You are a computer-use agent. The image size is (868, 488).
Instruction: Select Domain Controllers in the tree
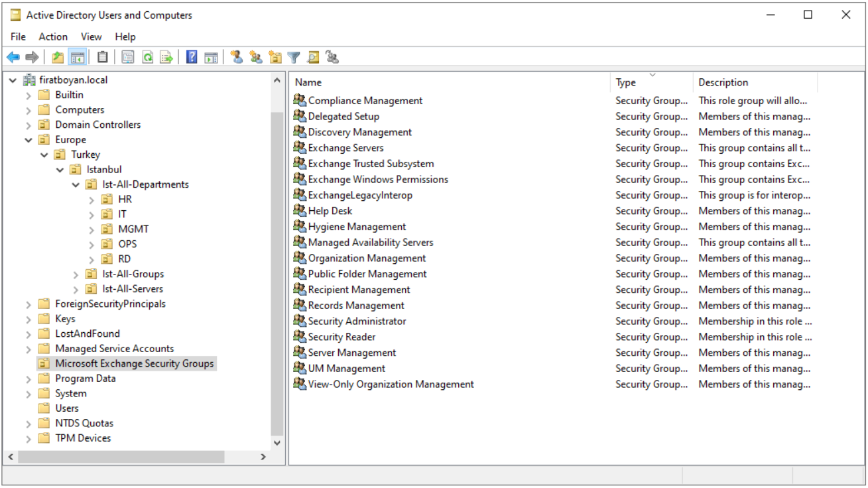(98, 125)
